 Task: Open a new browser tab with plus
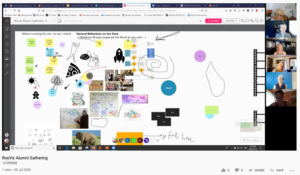238,5
